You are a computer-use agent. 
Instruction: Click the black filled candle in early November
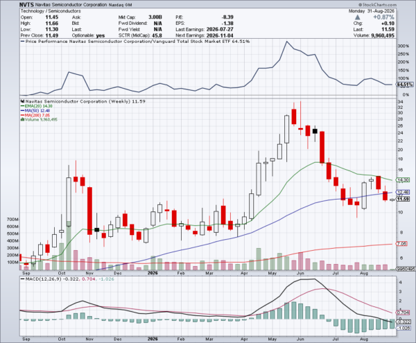click(x=97, y=230)
